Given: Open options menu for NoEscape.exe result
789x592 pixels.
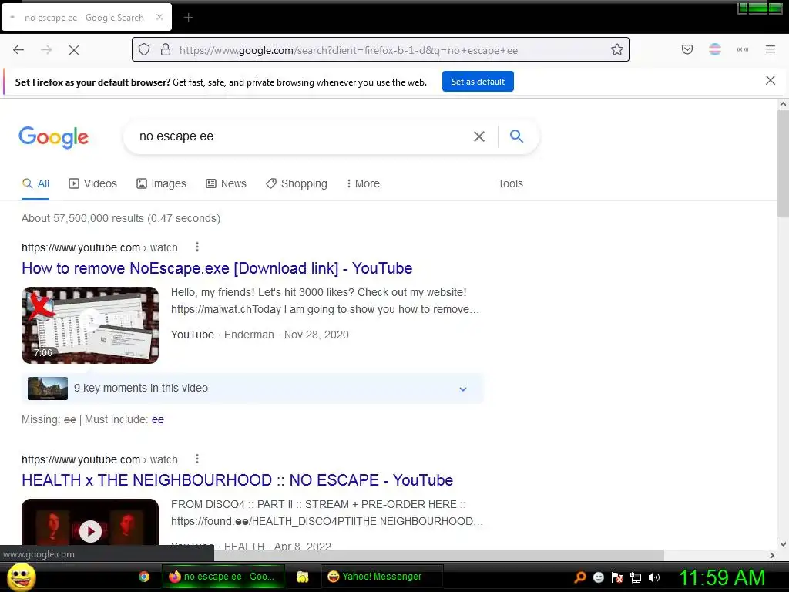Looking at the screenshot, I should click(x=197, y=247).
